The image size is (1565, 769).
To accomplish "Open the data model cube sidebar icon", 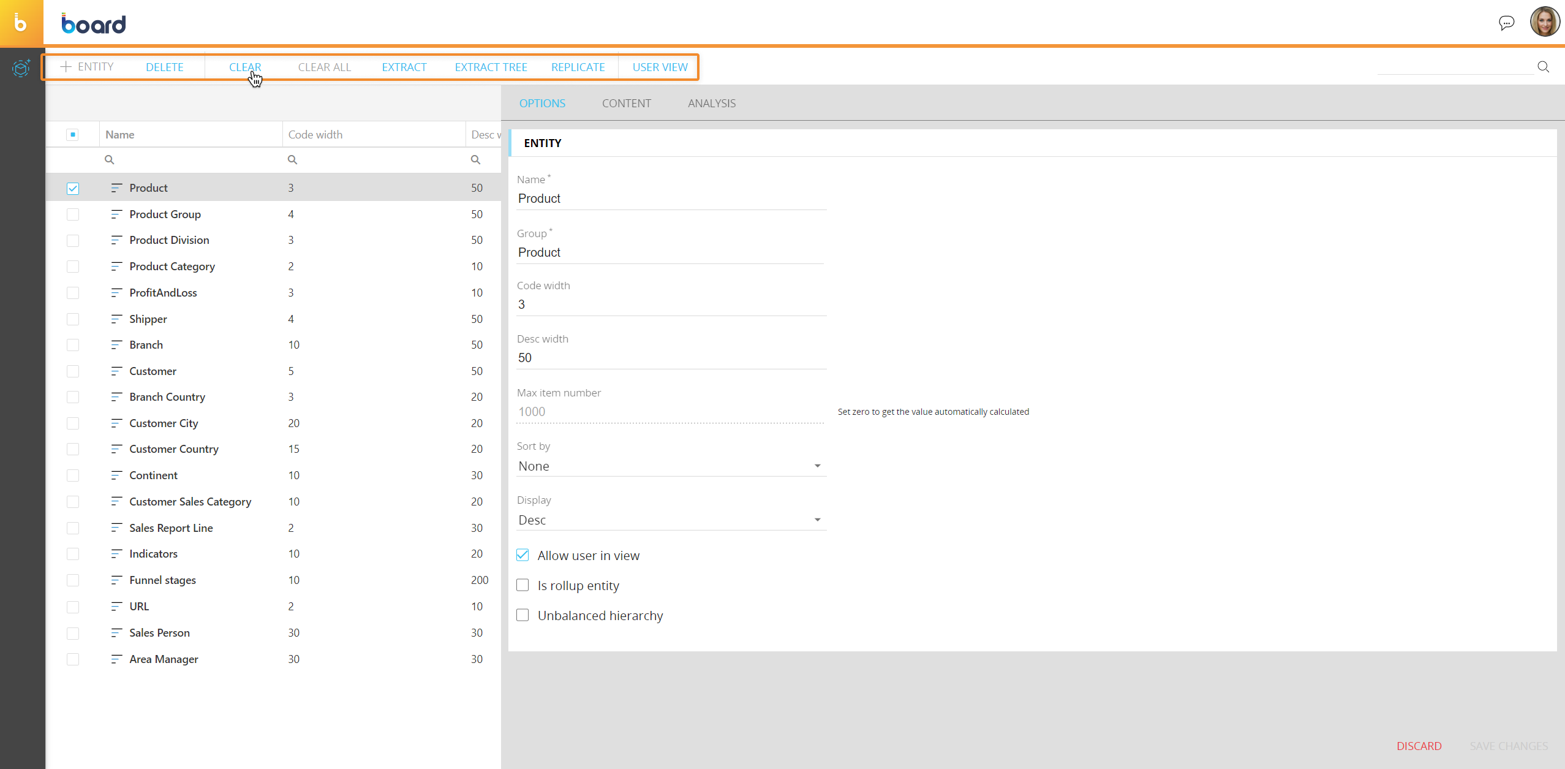I will click(x=21, y=67).
